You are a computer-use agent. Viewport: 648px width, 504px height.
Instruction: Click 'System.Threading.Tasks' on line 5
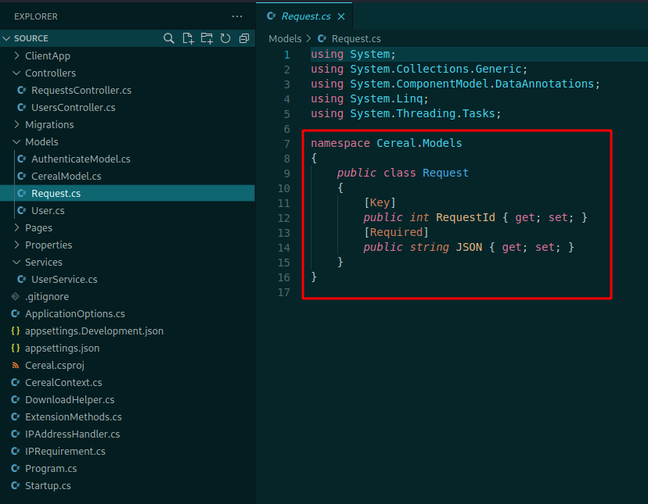[x=423, y=113]
